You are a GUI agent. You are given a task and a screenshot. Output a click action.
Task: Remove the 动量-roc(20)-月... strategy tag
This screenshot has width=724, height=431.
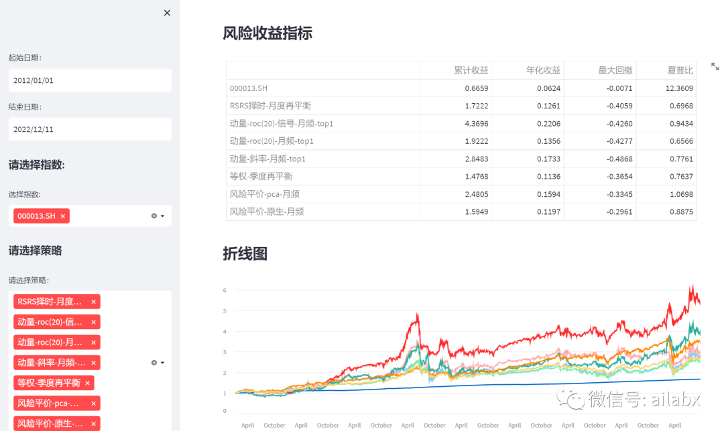coord(93,342)
